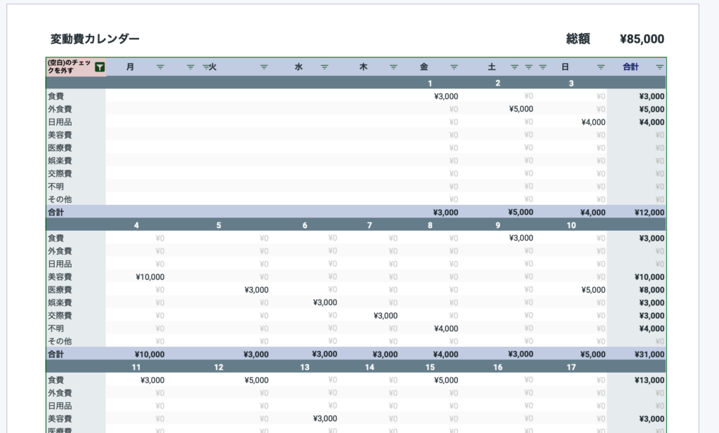Screen dimensions: 719x433
Task: Select the 月 column header label
Action: (x=131, y=67)
